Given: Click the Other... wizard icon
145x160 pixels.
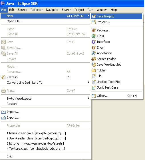Looking at the screenshot, I should pyautogui.click(x=94, y=96).
